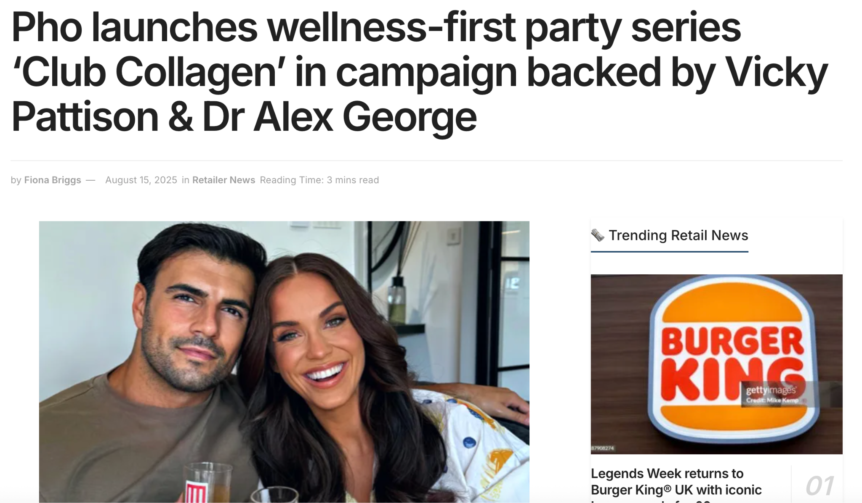Click the newspaper icon beside Trending Retail News

pyautogui.click(x=597, y=235)
